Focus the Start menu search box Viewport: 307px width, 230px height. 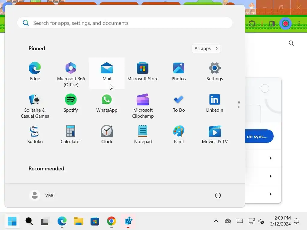pyautogui.click(x=125, y=23)
